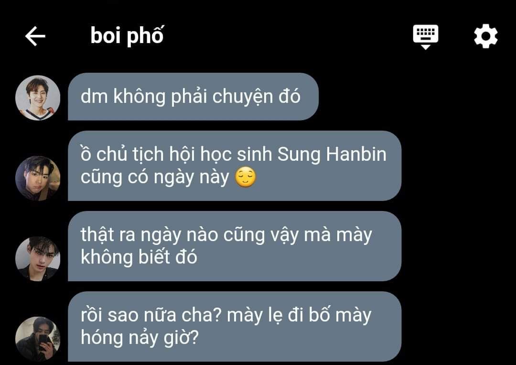Open avatar beside "thật ra ngày nào" message

[38, 259]
